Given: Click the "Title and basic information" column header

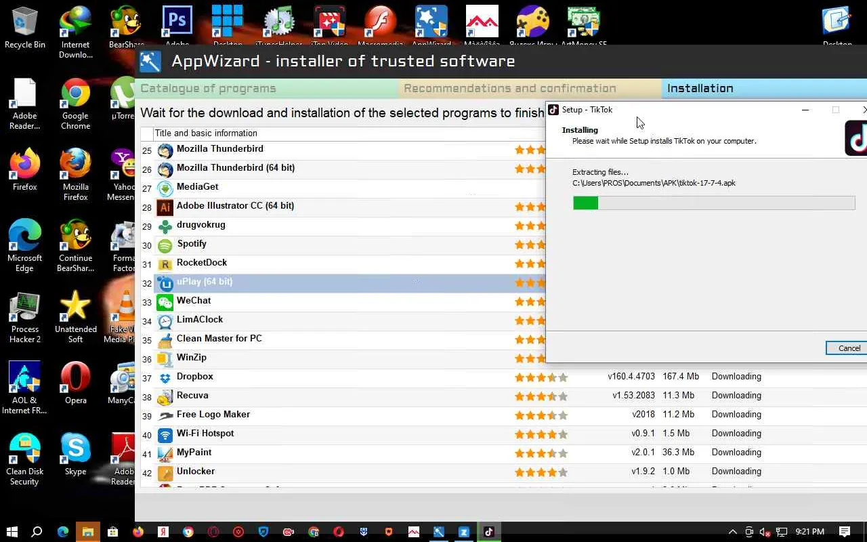Looking at the screenshot, I should [206, 133].
